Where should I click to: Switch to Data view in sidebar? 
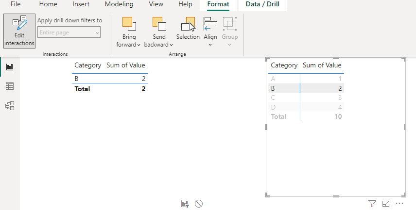[x=10, y=86]
